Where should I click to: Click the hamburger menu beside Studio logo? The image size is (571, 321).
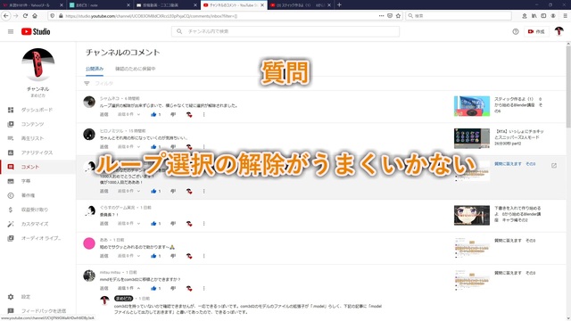tap(11, 32)
